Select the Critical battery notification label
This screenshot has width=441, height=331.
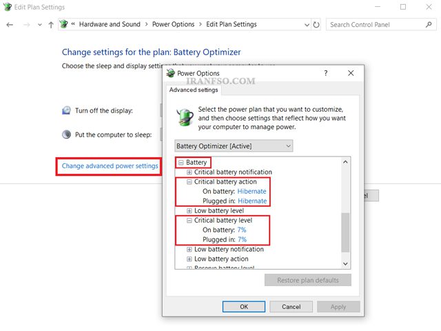coord(233,172)
